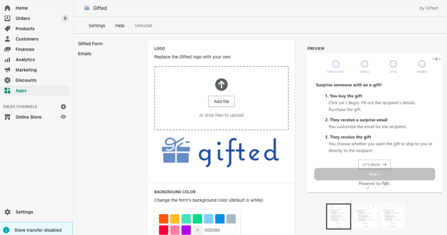The height and width of the screenshot is (235, 447).
Task: Click the Products tag icon
Action: pos(7,29)
